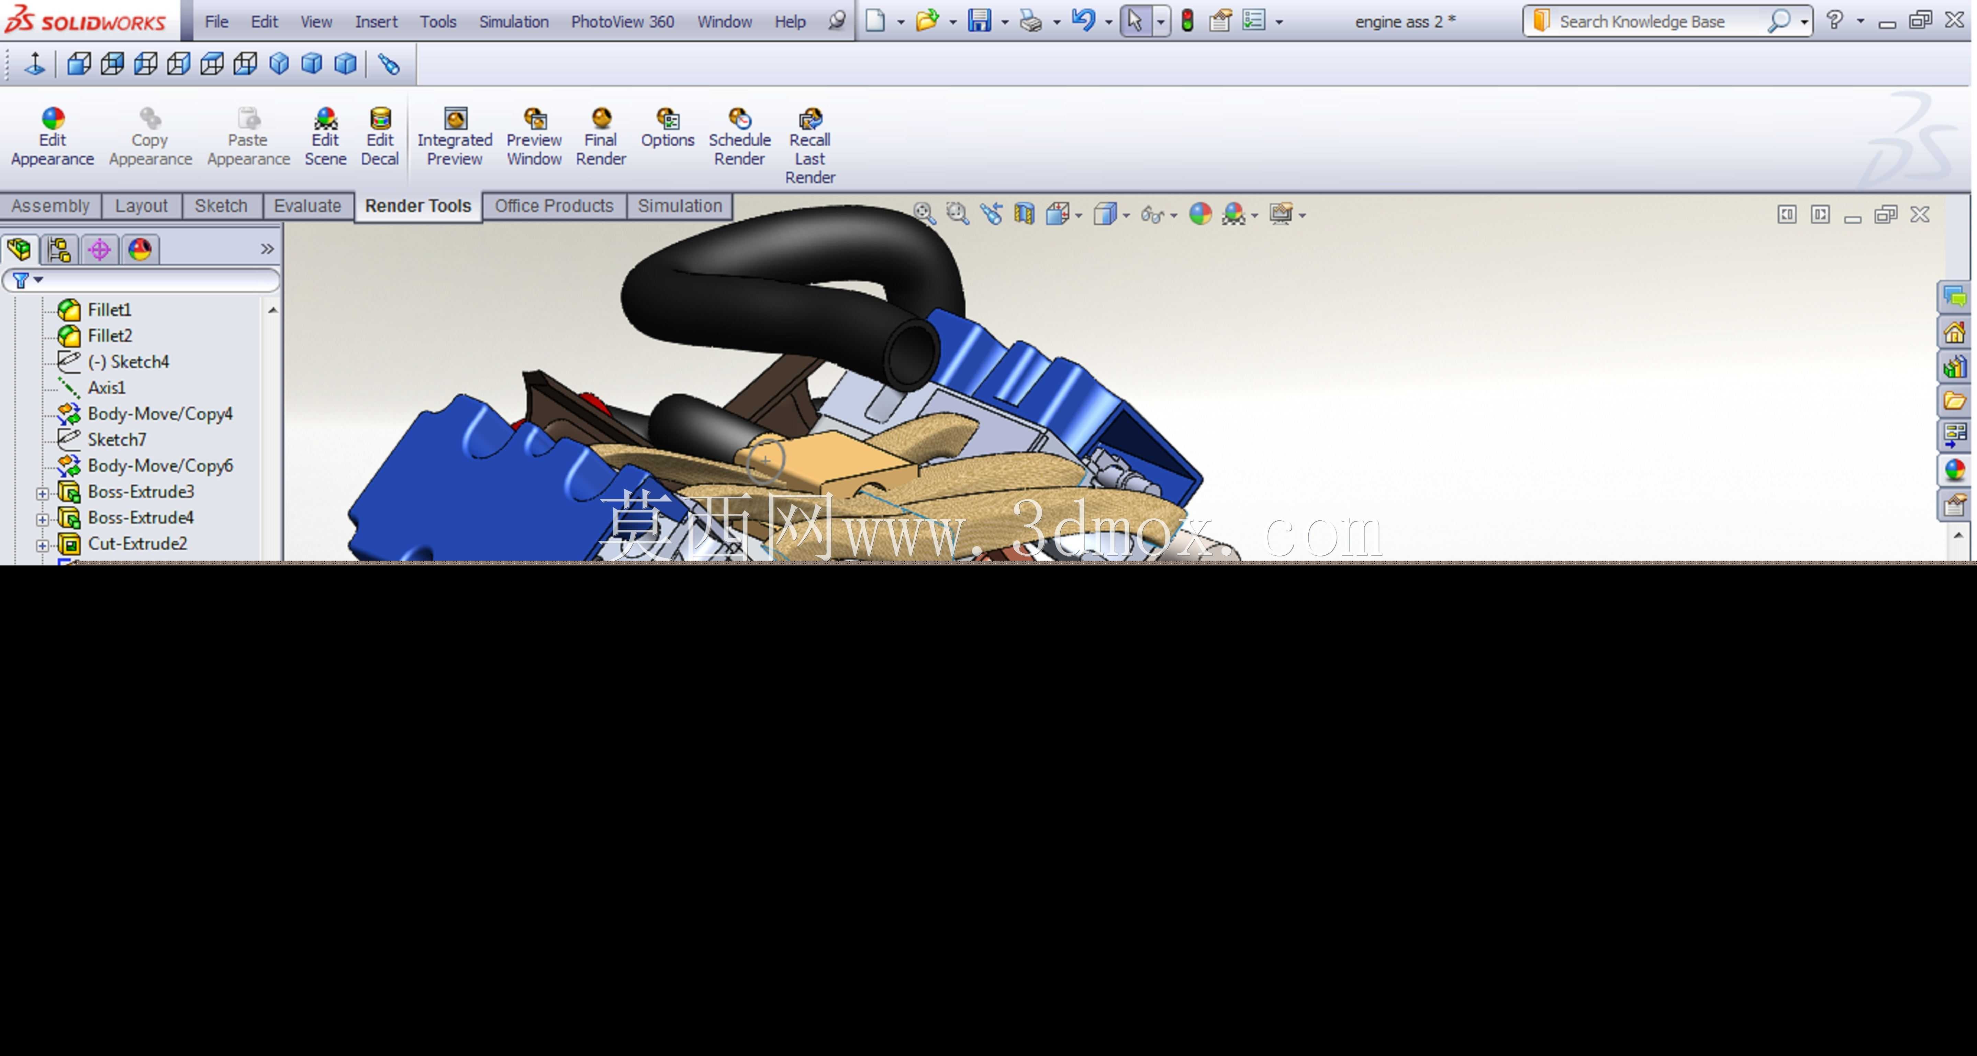1977x1056 pixels.
Task: Click the Standard Views orientation icon
Action: pos(1058,214)
